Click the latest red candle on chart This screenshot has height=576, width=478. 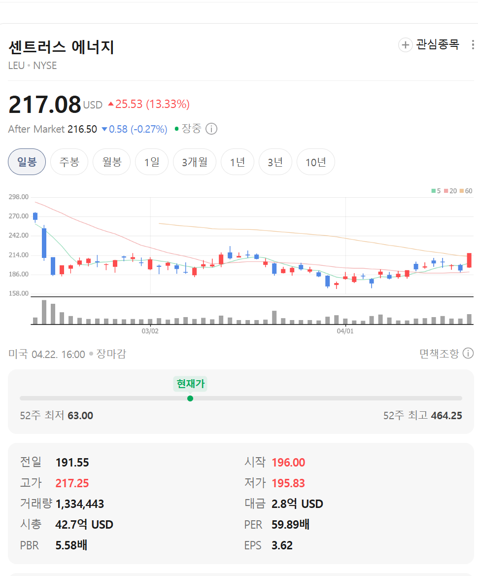(469, 260)
